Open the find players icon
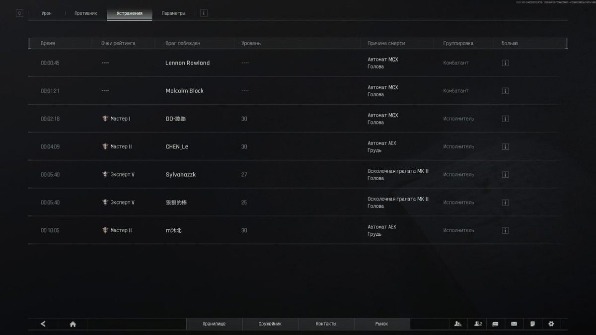Image resolution: width=596 pixels, height=335 pixels. click(x=458, y=324)
